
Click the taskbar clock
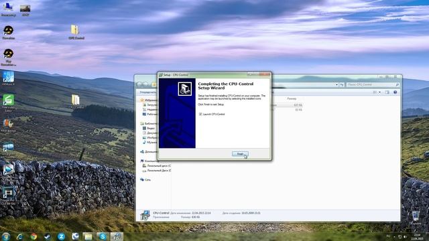[x=417, y=236]
